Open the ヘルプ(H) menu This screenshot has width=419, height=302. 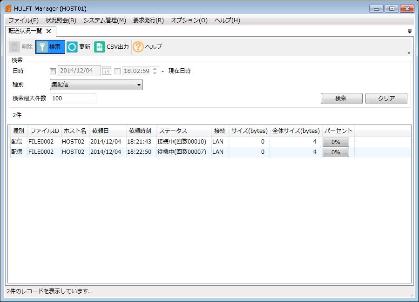[227, 20]
